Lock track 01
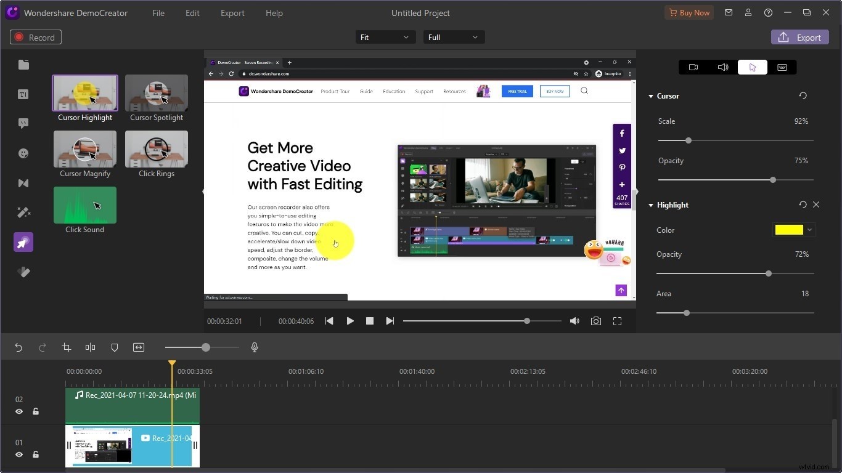Screen dimensions: 842x473 (x=35, y=455)
